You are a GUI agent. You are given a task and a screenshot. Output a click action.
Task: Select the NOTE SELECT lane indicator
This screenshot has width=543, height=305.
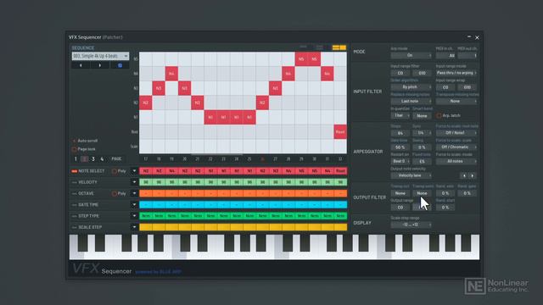(74, 171)
